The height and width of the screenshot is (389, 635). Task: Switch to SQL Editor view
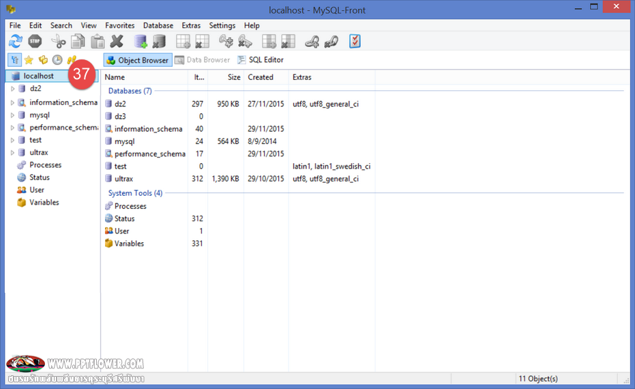tap(261, 60)
